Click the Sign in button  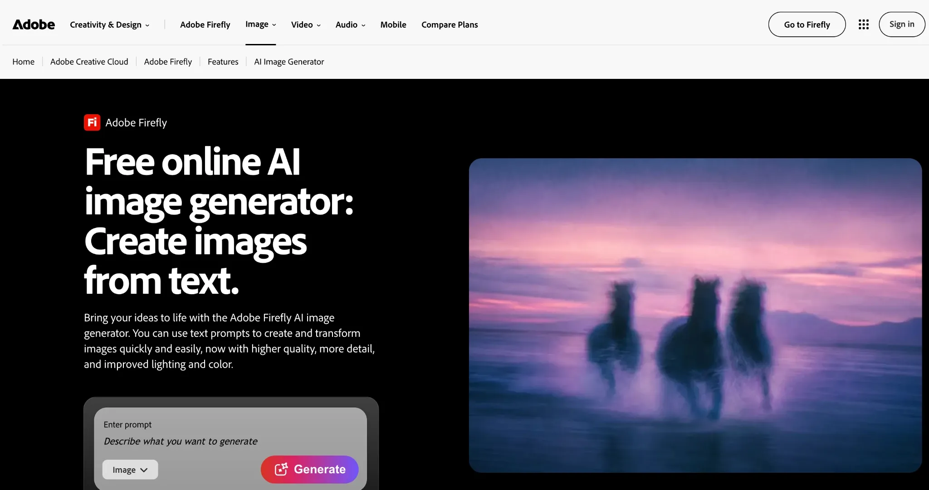click(902, 24)
